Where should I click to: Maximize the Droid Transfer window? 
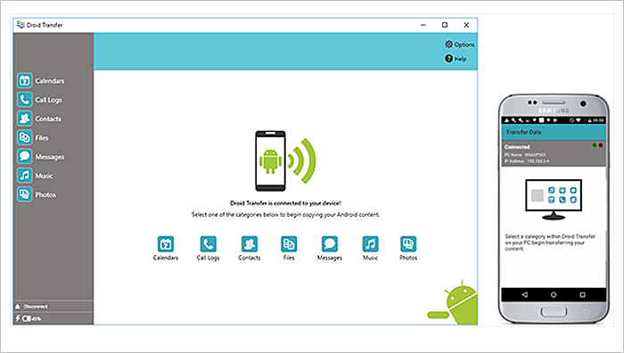[x=445, y=25]
